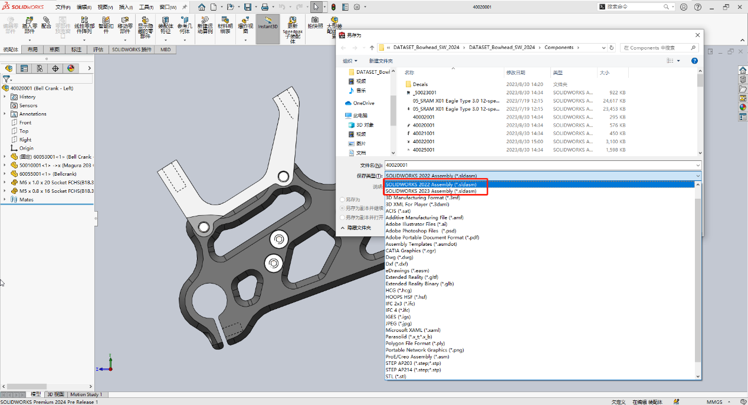Open the PropertyManager tab in the left panel
The height and width of the screenshot is (405, 748).
[x=24, y=68]
